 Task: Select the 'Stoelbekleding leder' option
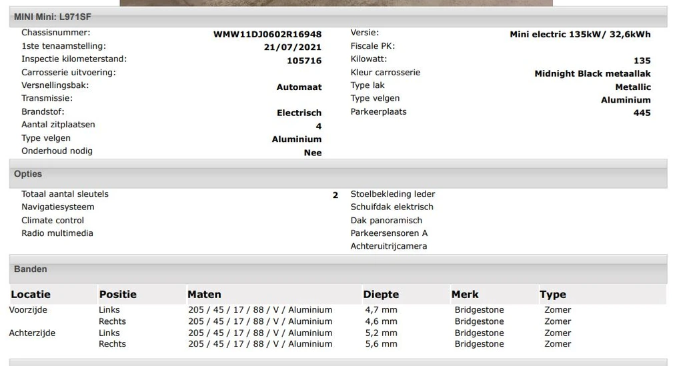[393, 194]
